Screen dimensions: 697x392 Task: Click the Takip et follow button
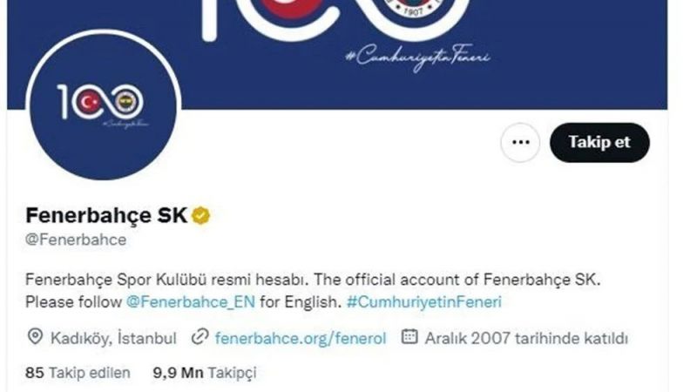point(599,143)
